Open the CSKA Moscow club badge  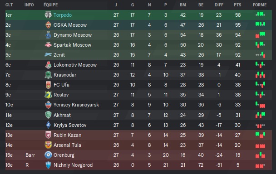[x=48, y=25]
